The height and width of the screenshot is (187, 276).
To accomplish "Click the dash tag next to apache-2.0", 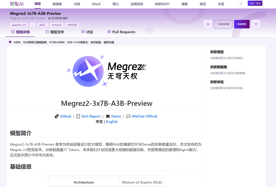I will click(32, 25).
